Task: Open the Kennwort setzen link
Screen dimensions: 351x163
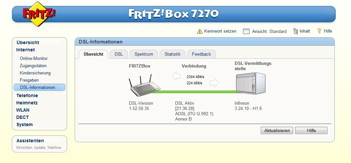Action: pyautogui.click(x=220, y=31)
